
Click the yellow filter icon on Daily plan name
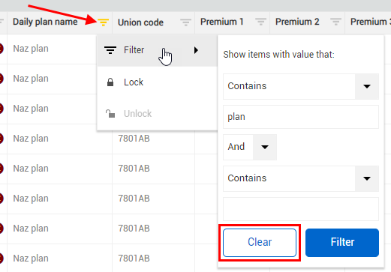point(103,22)
